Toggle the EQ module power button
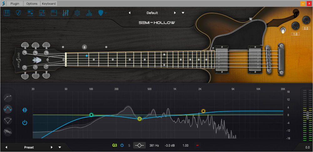The height and width of the screenshot is (152, 313). [25, 123]
